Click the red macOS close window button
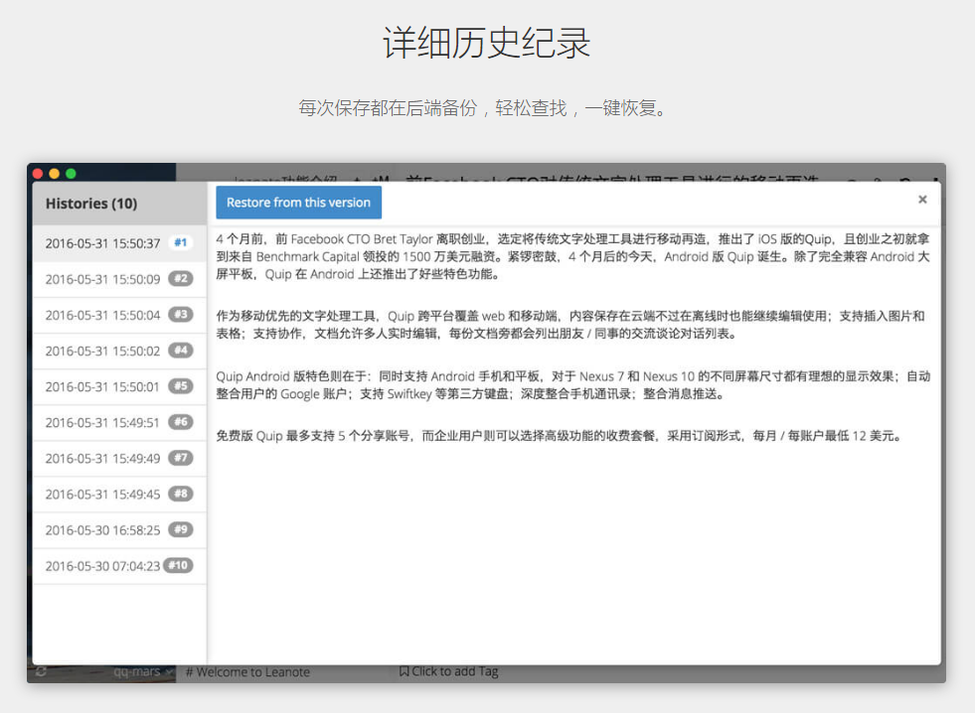 click(39, 173)
